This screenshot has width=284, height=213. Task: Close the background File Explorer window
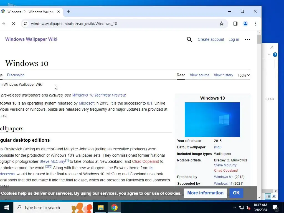[x=272, y=47]
